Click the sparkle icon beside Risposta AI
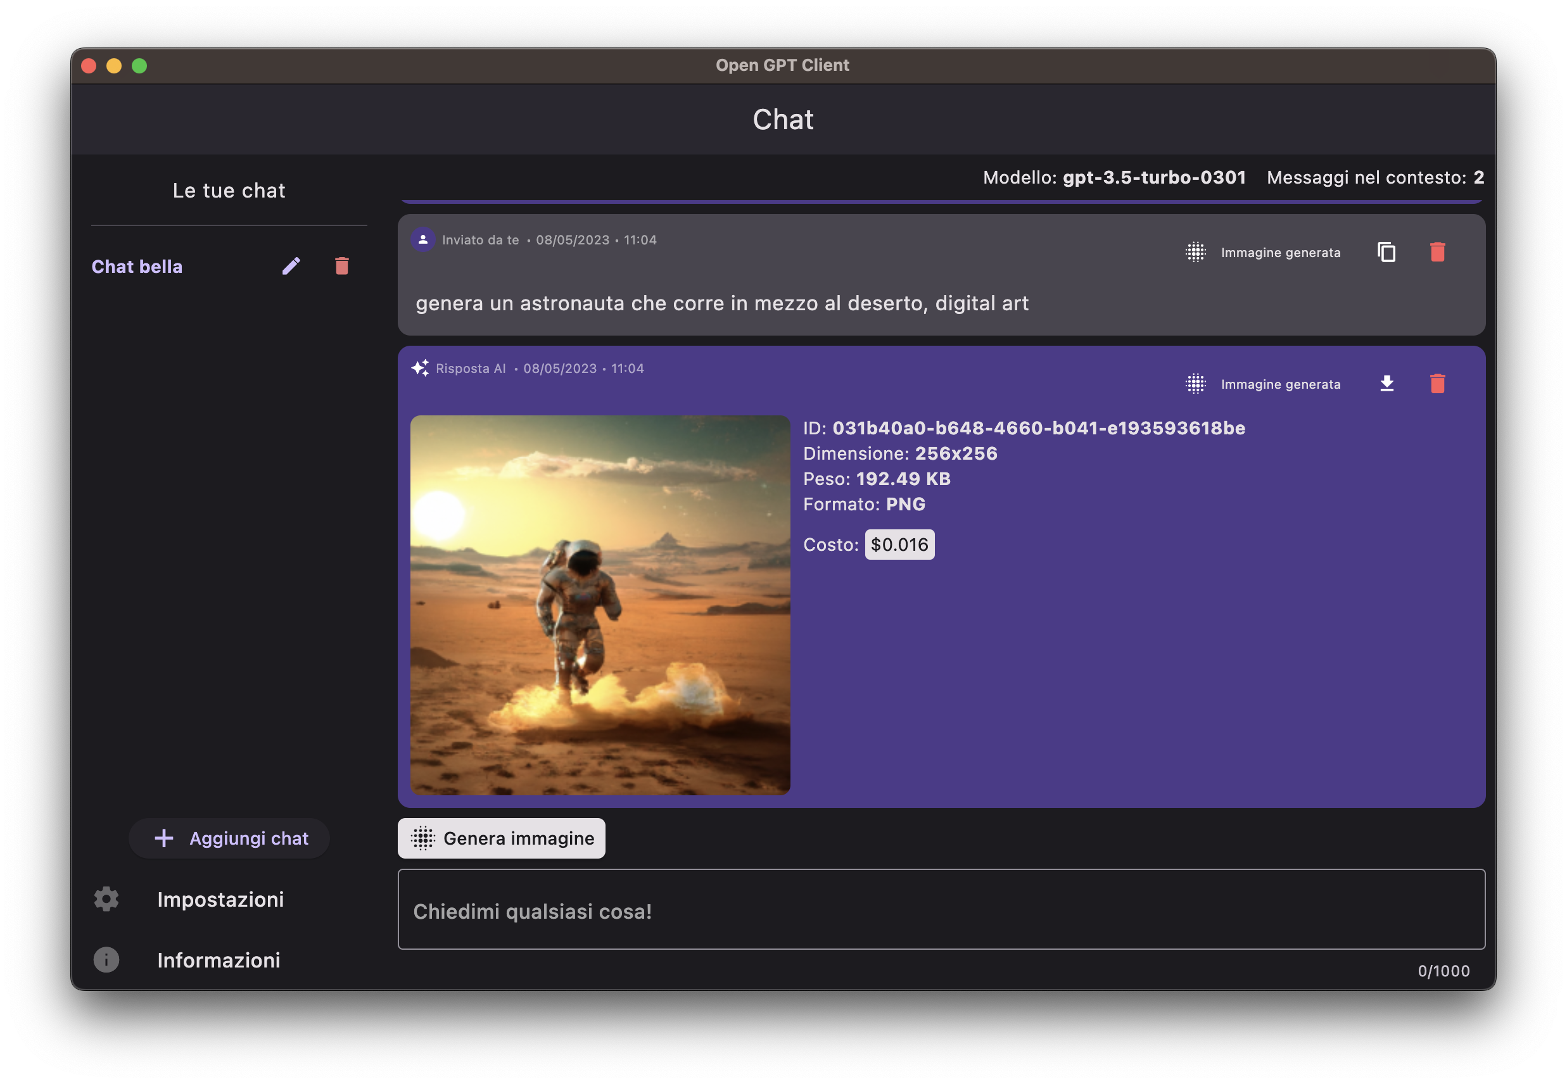Screen dimensions: 1567x1084 tap(420, 368)
